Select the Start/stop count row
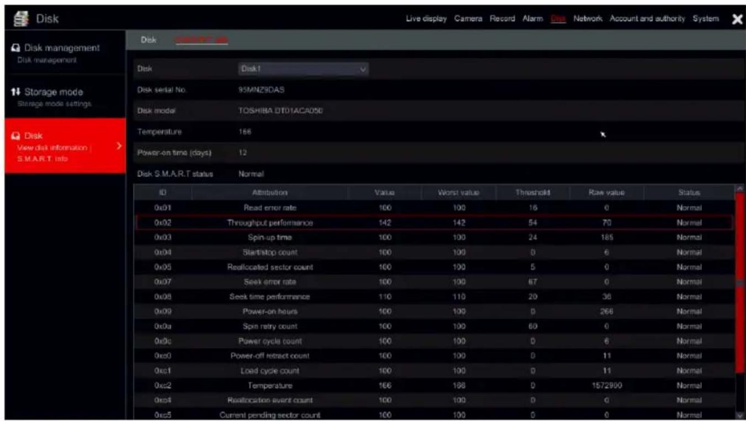 click(435, 252)
